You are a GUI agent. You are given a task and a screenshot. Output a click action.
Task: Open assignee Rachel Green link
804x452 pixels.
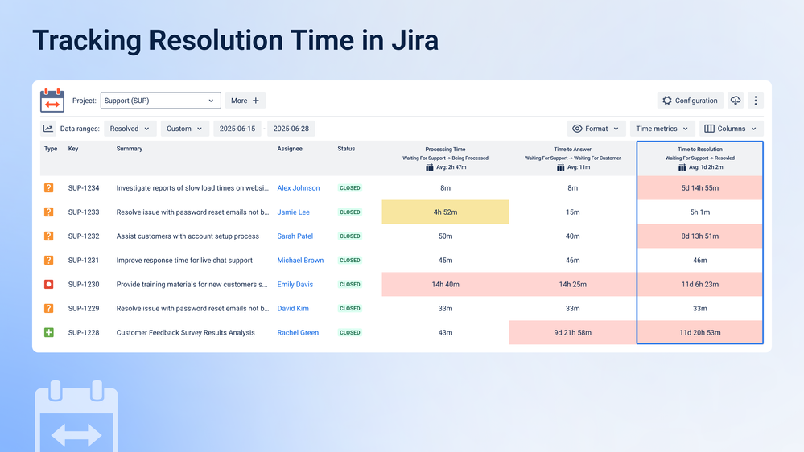(298, 333)
